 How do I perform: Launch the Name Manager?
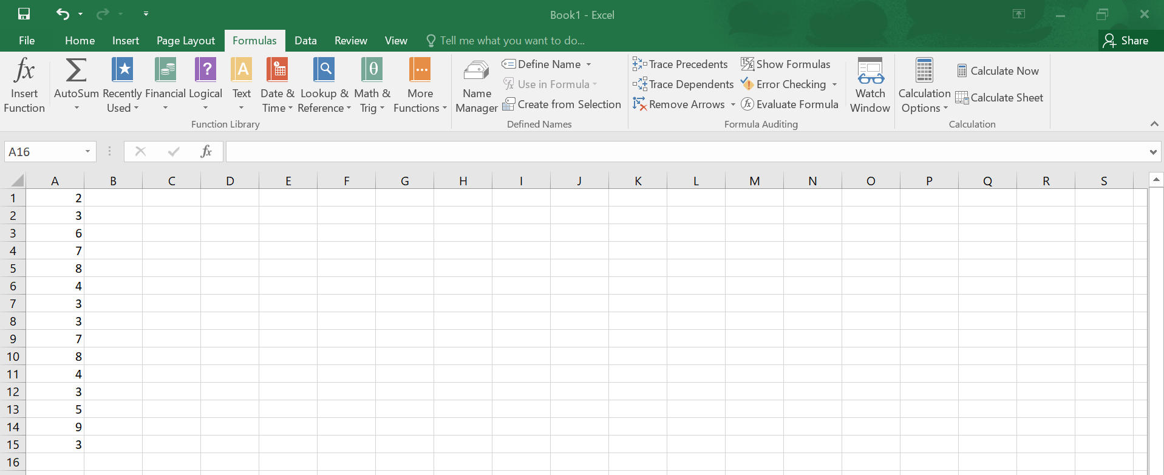pos(477,86)
